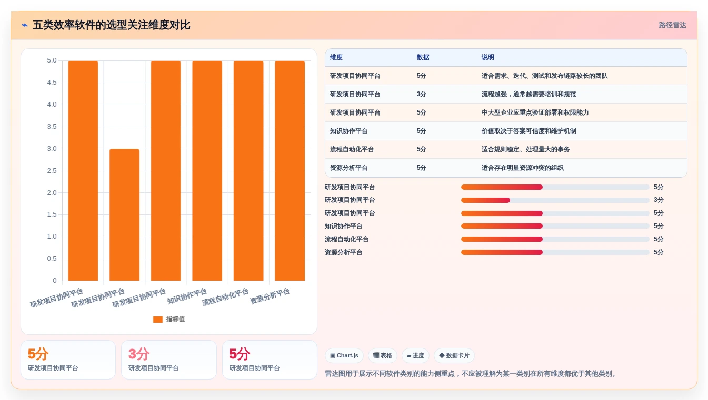Click the 0.5 tick on the y-axis
This screenshot has width=708, height=400.
point(52,259)
